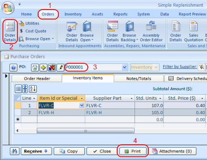Open the Std. Price ($) column dropdown
The image size is (207, 160).
tap(202, 98)
